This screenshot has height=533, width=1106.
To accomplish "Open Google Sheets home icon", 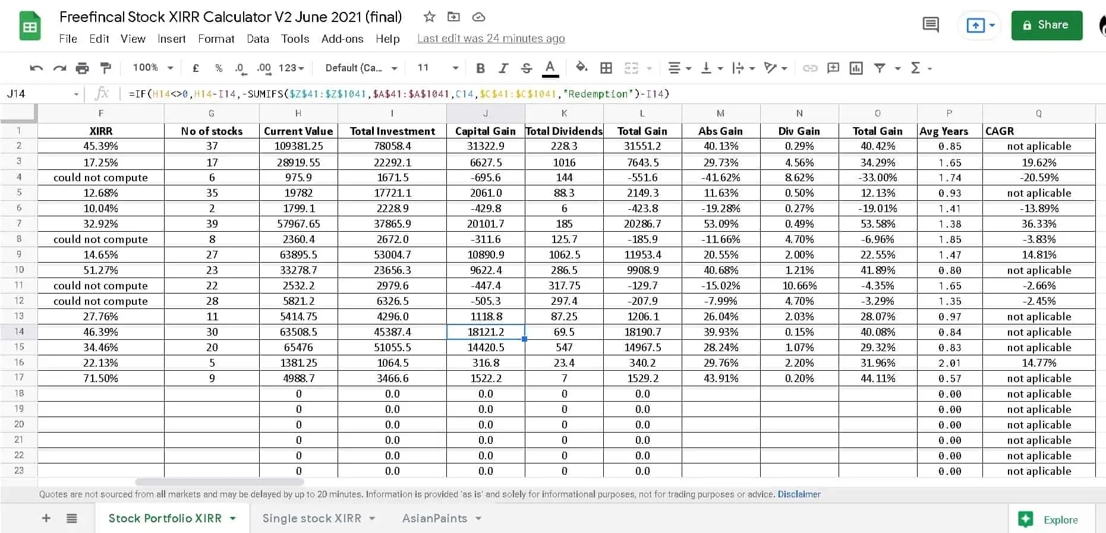I will (x=30, y=26).
